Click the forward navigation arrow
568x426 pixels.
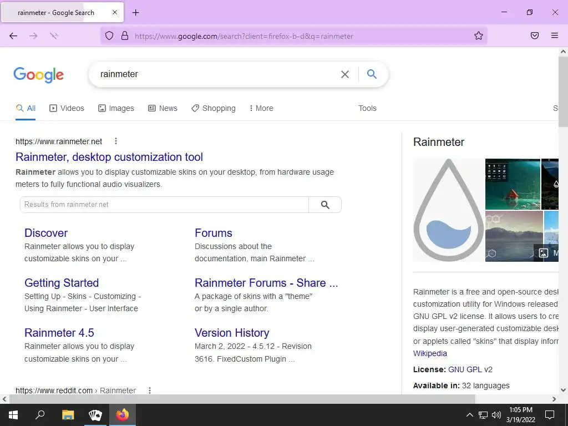[33, 35]
